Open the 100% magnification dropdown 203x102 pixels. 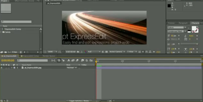[x=52, y=52]
